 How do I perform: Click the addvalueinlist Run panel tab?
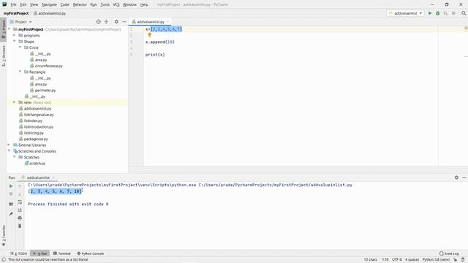(38, 178)
